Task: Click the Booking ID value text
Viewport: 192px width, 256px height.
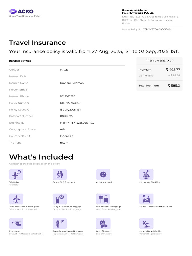Action: (x=77, y=123)
